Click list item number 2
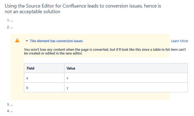This screenshot has height=116, width=194. tap(10, 27)
